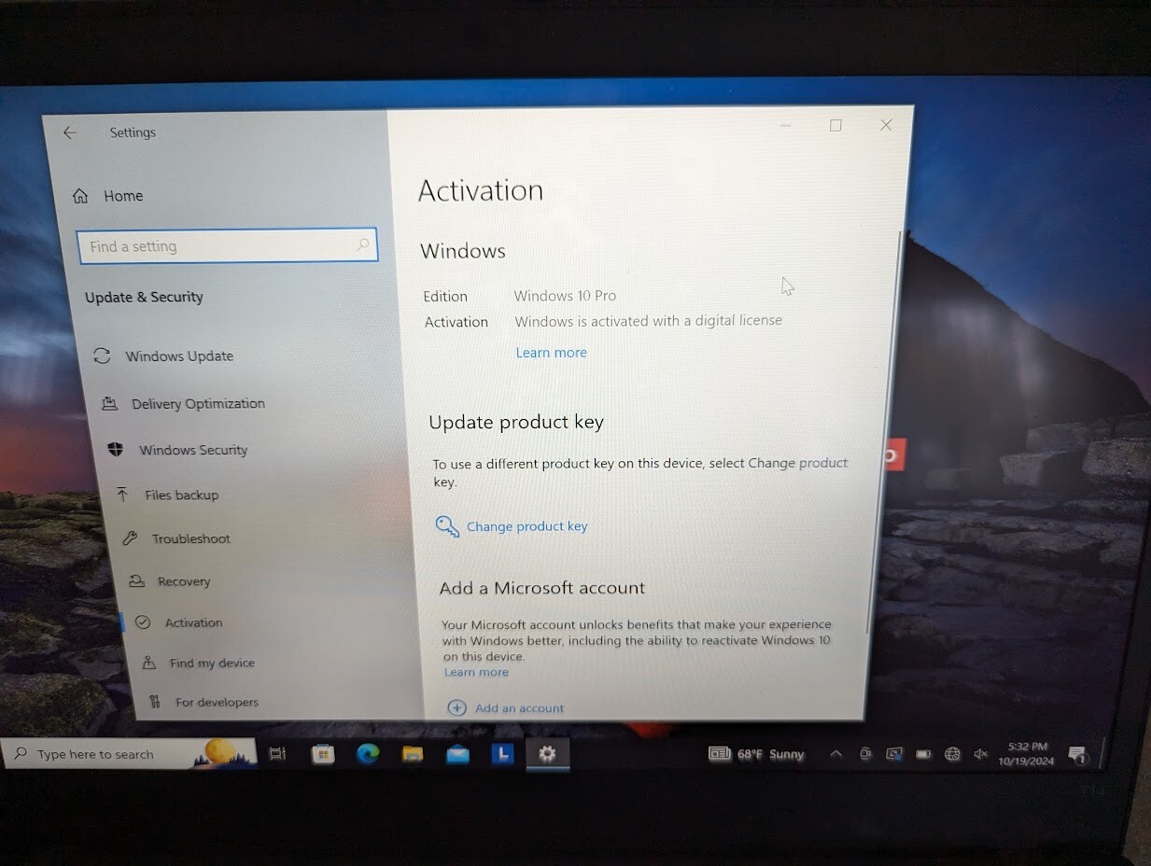This screenshot has width=1151, height=866.
Task: Open Delivery Optimization in the sidebar
Action: click(x=185, y=403)
